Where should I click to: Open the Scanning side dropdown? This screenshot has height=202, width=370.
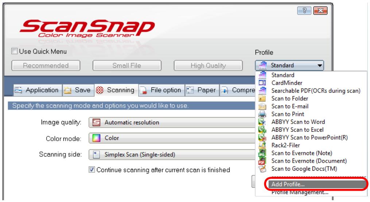pyautogui.click(x=172, y=155)
